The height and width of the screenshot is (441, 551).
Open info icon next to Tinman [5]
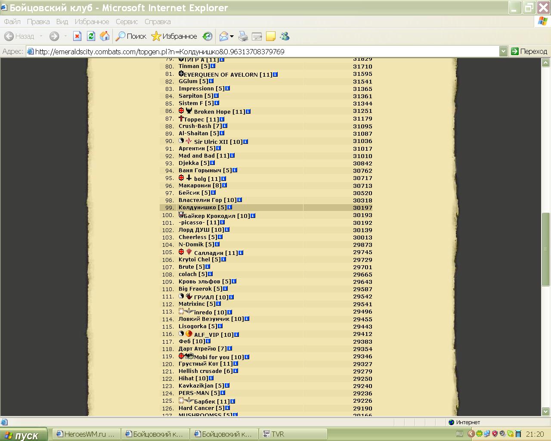click(x=213, y=66)
